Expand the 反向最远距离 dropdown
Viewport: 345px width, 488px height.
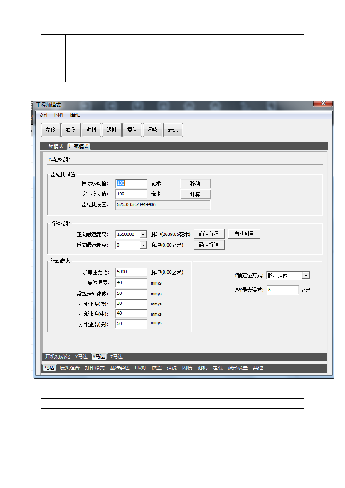(143, 245)
